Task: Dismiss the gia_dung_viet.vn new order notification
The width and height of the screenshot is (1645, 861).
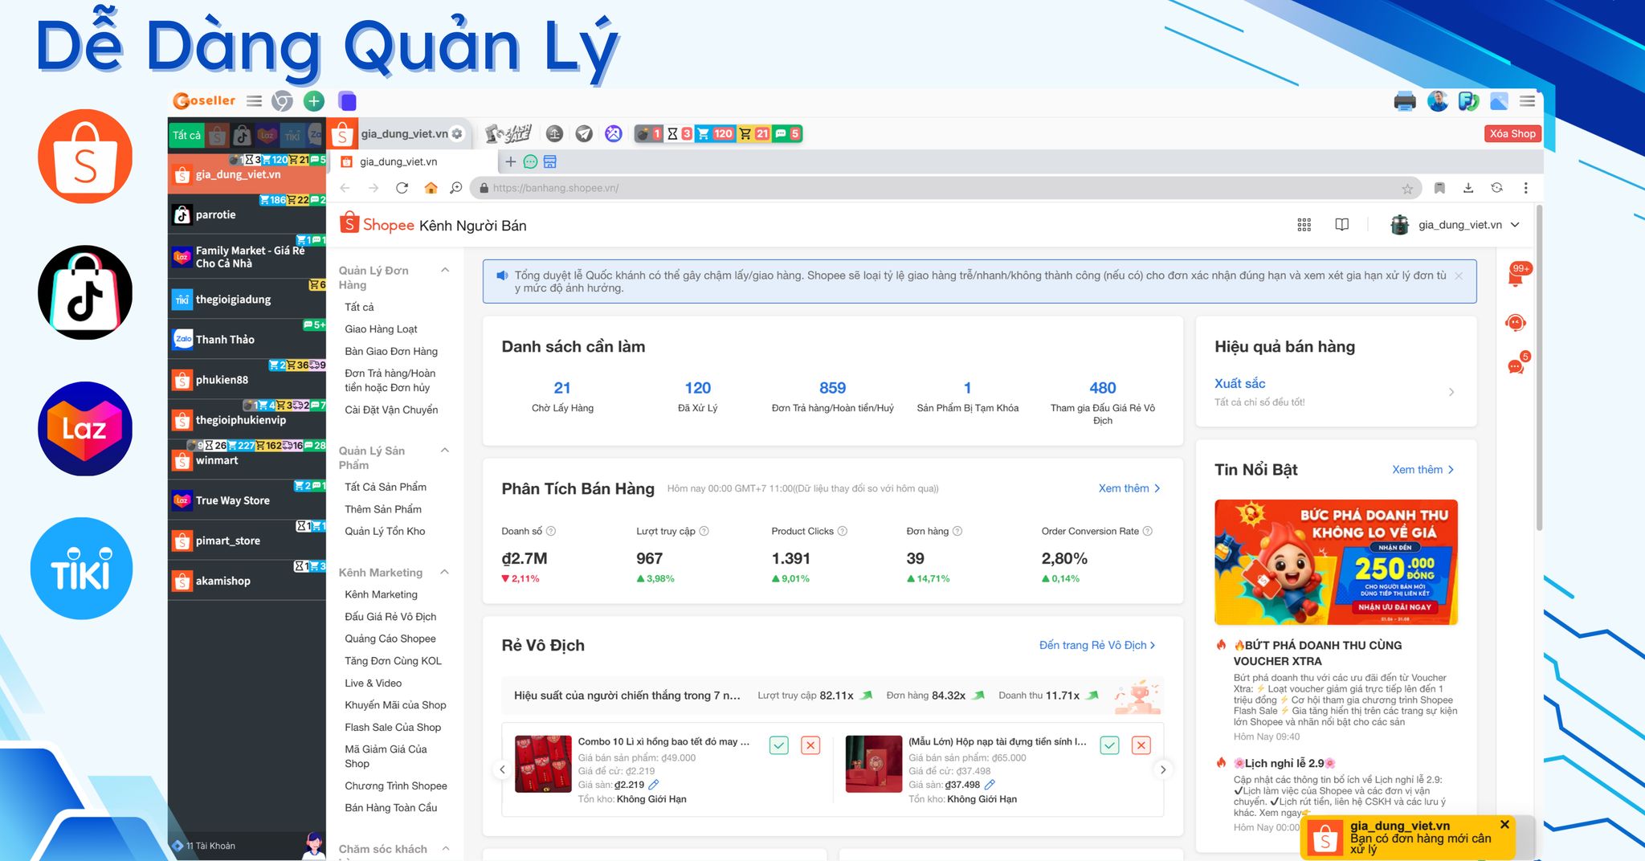Action: 1504,824
